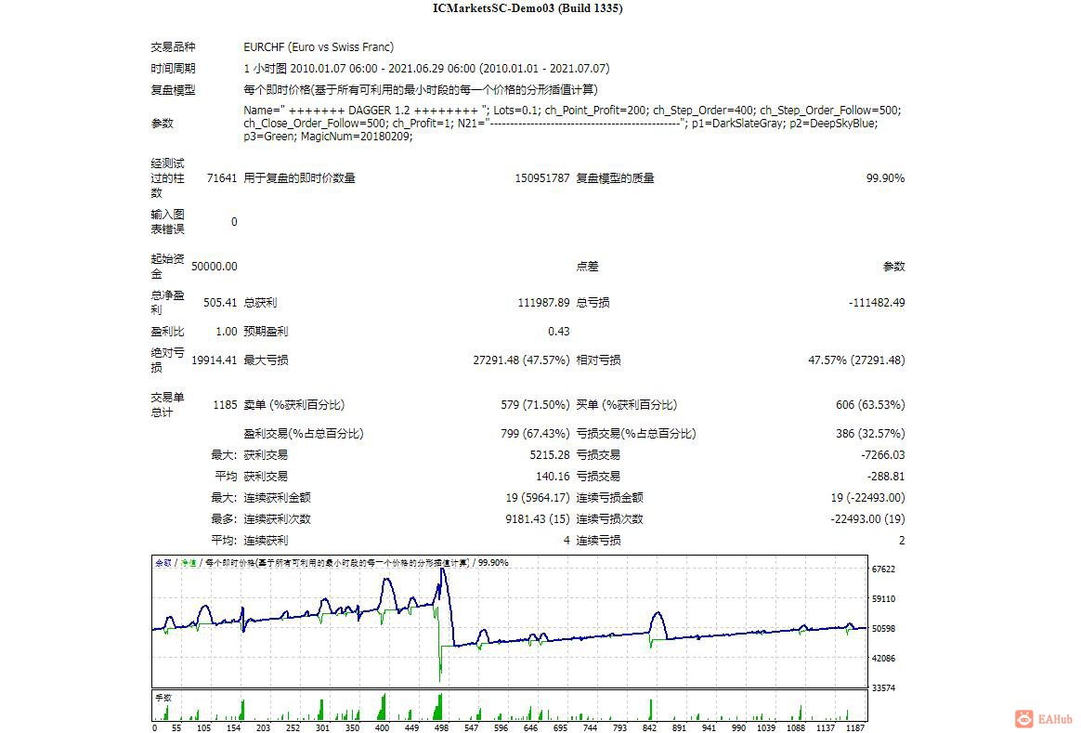Click the '净值' equity legend in chart

tap(189, 563)
